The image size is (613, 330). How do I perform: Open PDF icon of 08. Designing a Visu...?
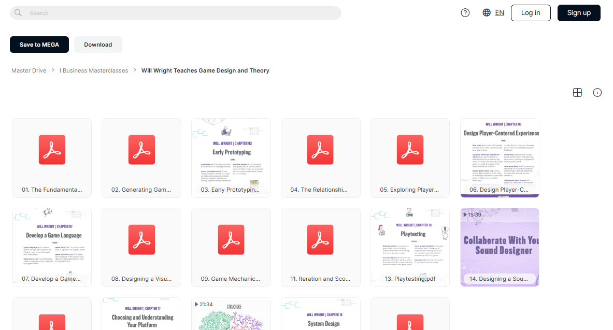pyautogui.click(x=141, y=239)
